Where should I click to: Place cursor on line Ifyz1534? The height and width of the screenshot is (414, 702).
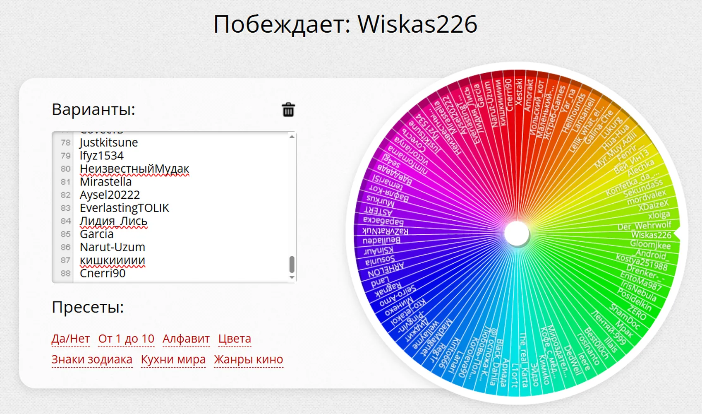[102, 156]
